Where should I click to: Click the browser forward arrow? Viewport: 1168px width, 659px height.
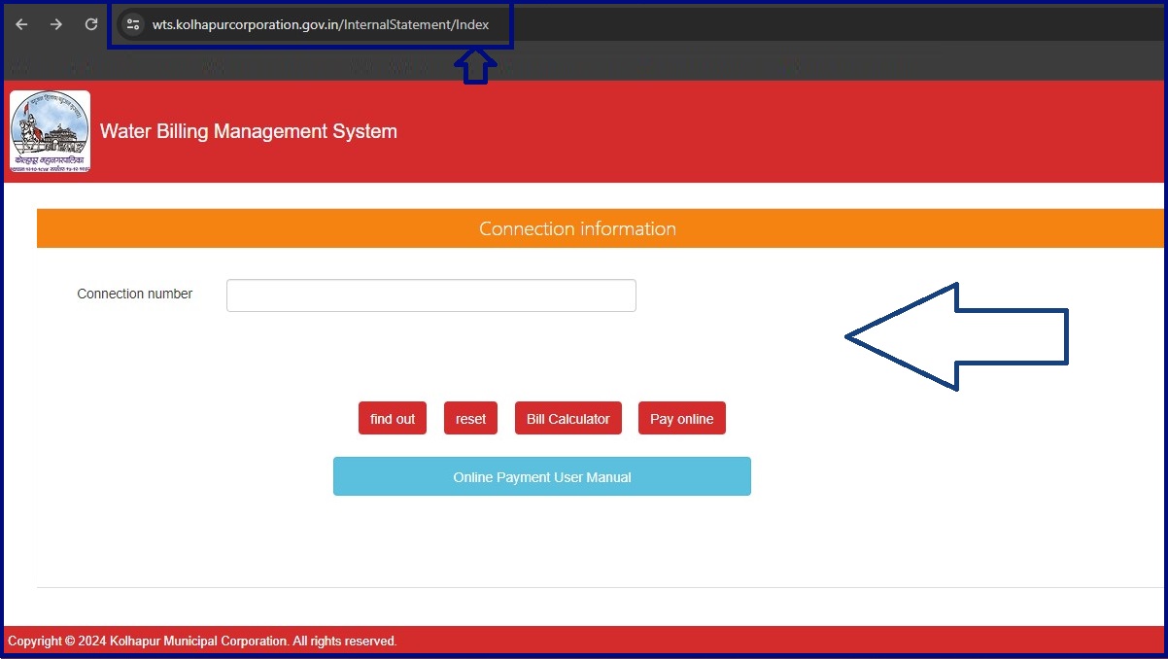pyautogui.click(x=56, y=24)
